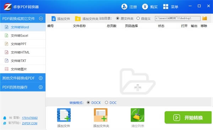Click the 文件名称 column header
The width and height of the screenshot is (213, 130).
(79, 26)
